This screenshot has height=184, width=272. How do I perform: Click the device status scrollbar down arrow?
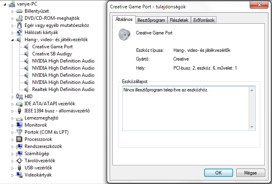(252, 127)
